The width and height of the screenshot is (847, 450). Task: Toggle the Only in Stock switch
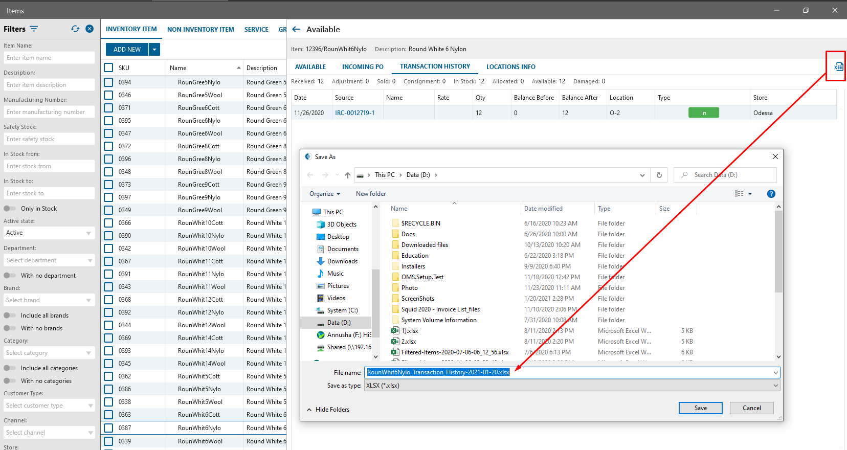click(10, 209)
